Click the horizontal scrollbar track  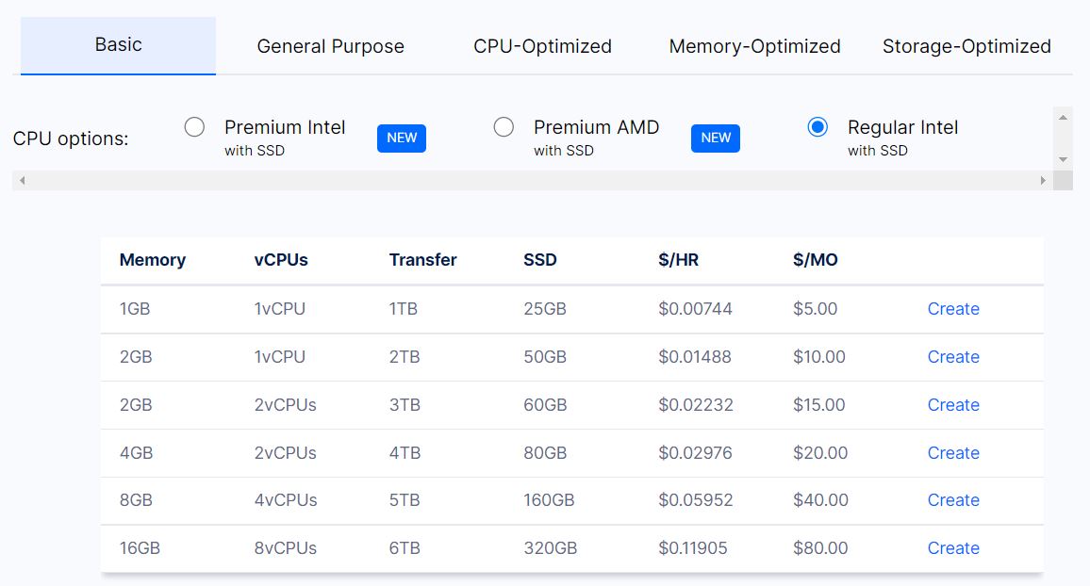tap(528, 179)
